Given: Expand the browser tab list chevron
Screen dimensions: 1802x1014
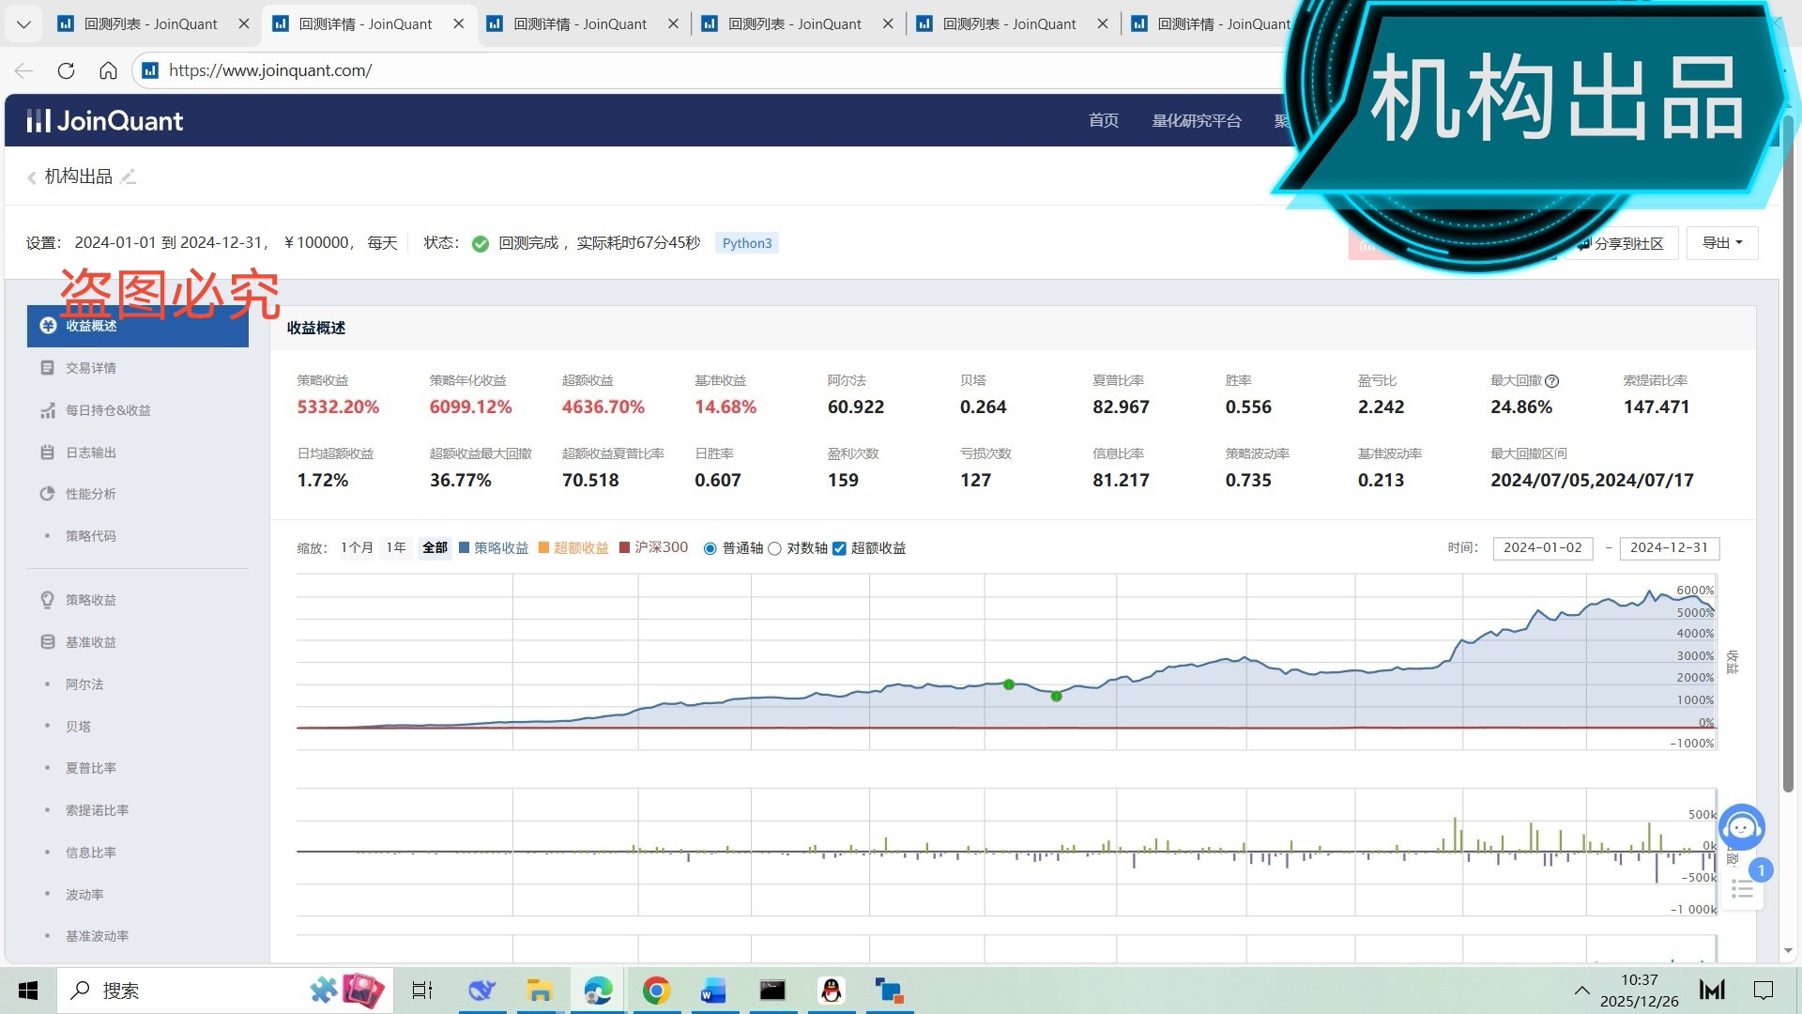Looking at the screenshot, I should [23, 23].
